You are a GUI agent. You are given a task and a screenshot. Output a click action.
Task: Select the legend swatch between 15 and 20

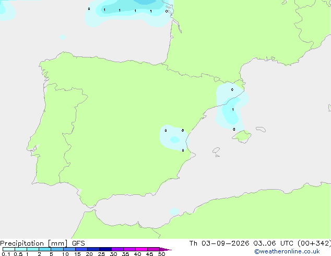[x=81, y=249]
